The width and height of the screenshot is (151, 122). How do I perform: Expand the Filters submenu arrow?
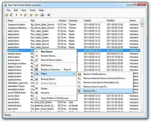[x=74, y=74]
